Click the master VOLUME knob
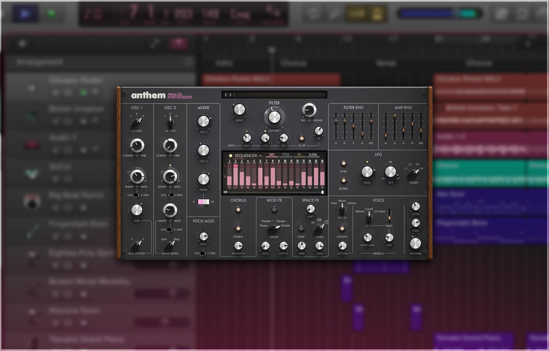 [415, 243]
